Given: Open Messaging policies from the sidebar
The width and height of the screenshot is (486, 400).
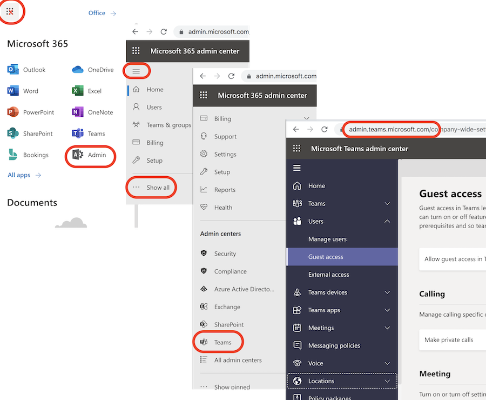Looking at the screenshot, I should point(336,345).
